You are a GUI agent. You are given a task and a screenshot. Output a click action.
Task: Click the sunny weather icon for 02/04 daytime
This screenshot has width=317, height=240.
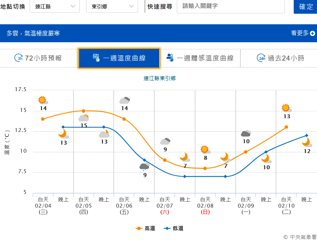pos(43,100)
